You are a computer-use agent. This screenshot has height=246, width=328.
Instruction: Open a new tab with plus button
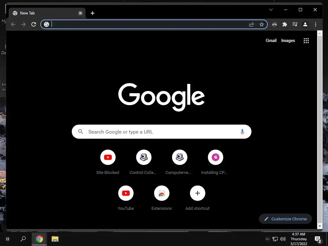point(93,13)
